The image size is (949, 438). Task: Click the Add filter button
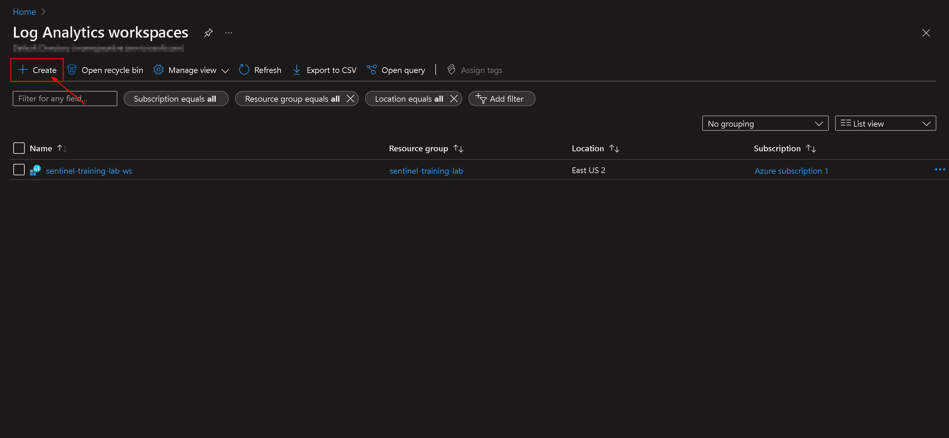[x=501, y=99]
